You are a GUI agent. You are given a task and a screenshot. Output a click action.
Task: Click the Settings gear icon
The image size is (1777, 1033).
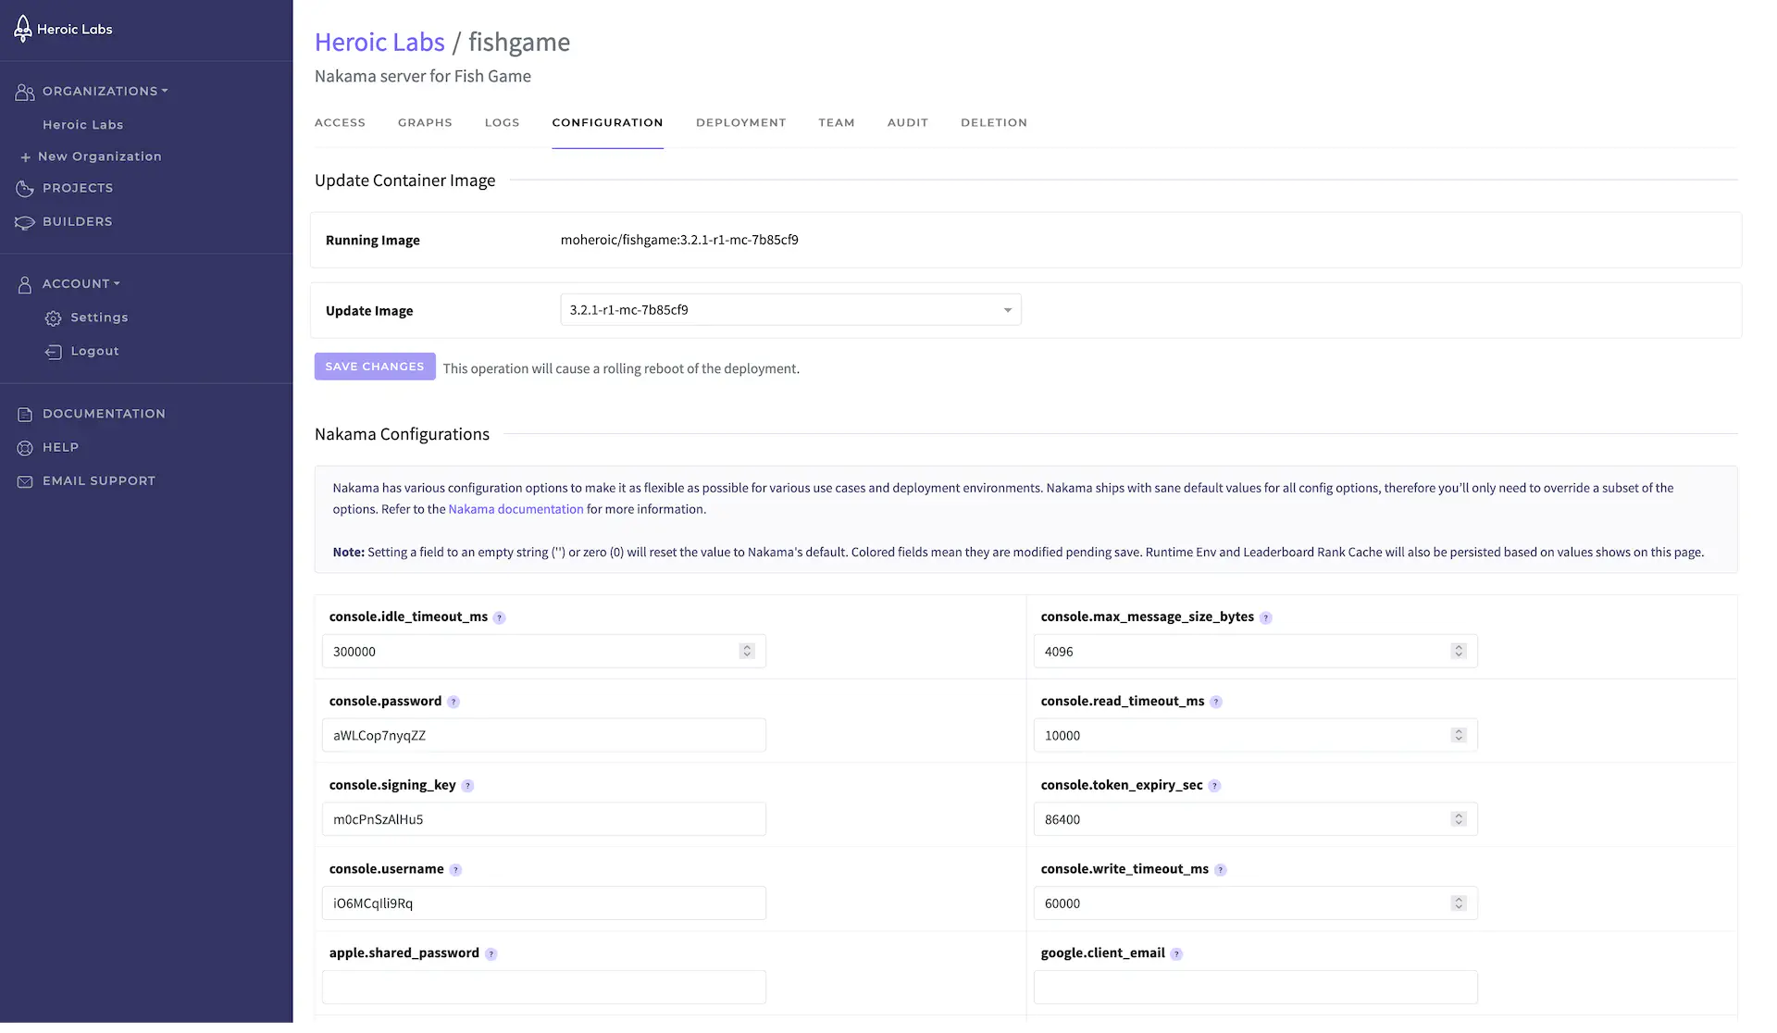click(x=54, y=318)
